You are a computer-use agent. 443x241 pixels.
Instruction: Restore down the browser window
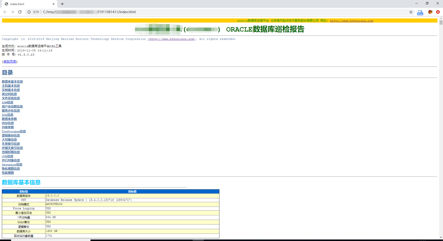pos(427,3)
